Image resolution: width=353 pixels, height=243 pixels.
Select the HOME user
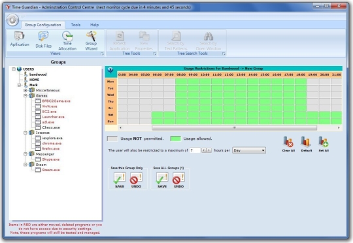pos(34,80)
